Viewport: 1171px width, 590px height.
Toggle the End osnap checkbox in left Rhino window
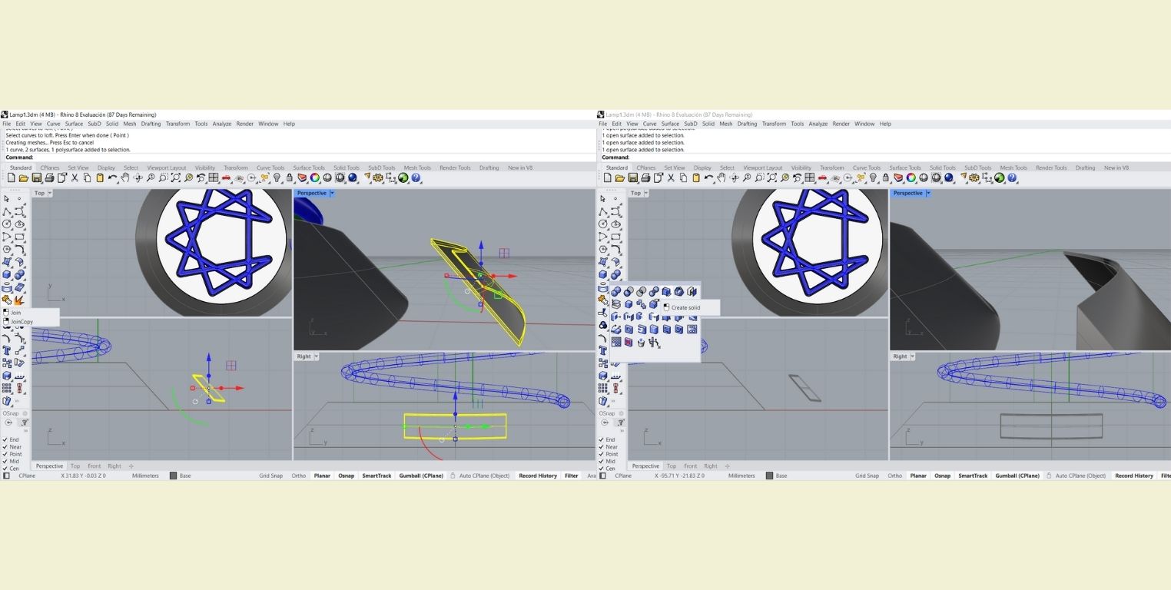pyautogui.click(x=5, y=439)
